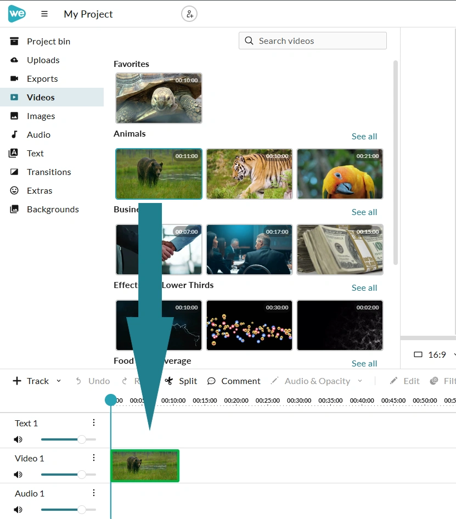Select the stacks of money video
This screenshot has height=519, width=456.
pyautogui.click(x=340, y=250)
